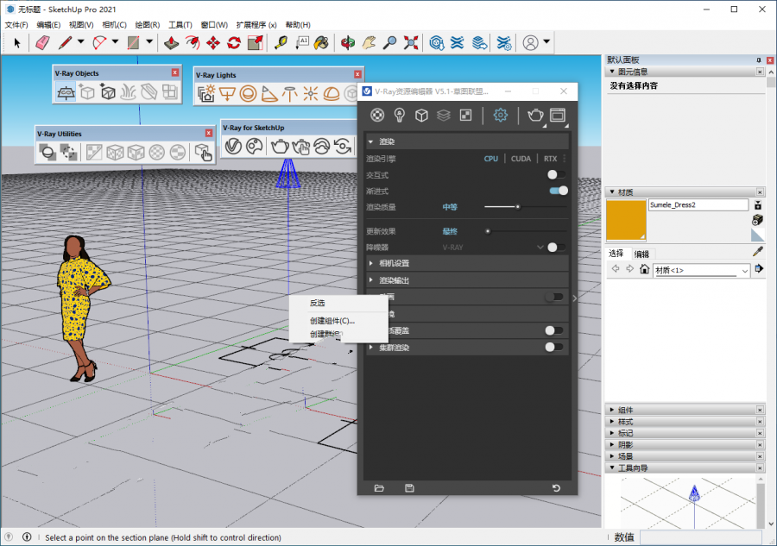Activate the red Rotate tool
This screenshot has height=546, width=777.
[234, 43]
